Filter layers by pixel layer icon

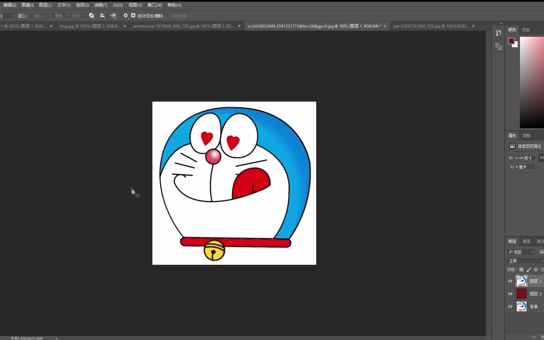[541, 252]
